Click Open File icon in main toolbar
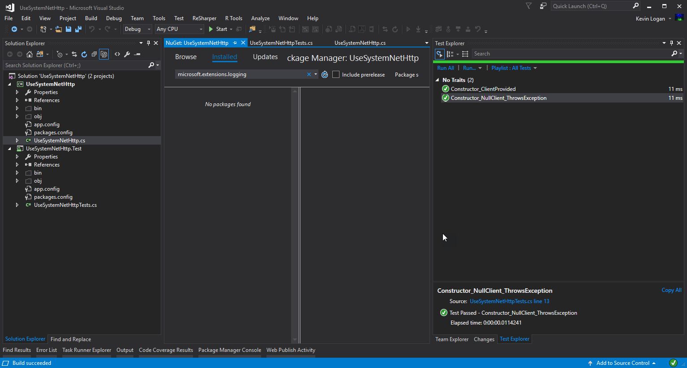687x368 pixels. point(59,29)
